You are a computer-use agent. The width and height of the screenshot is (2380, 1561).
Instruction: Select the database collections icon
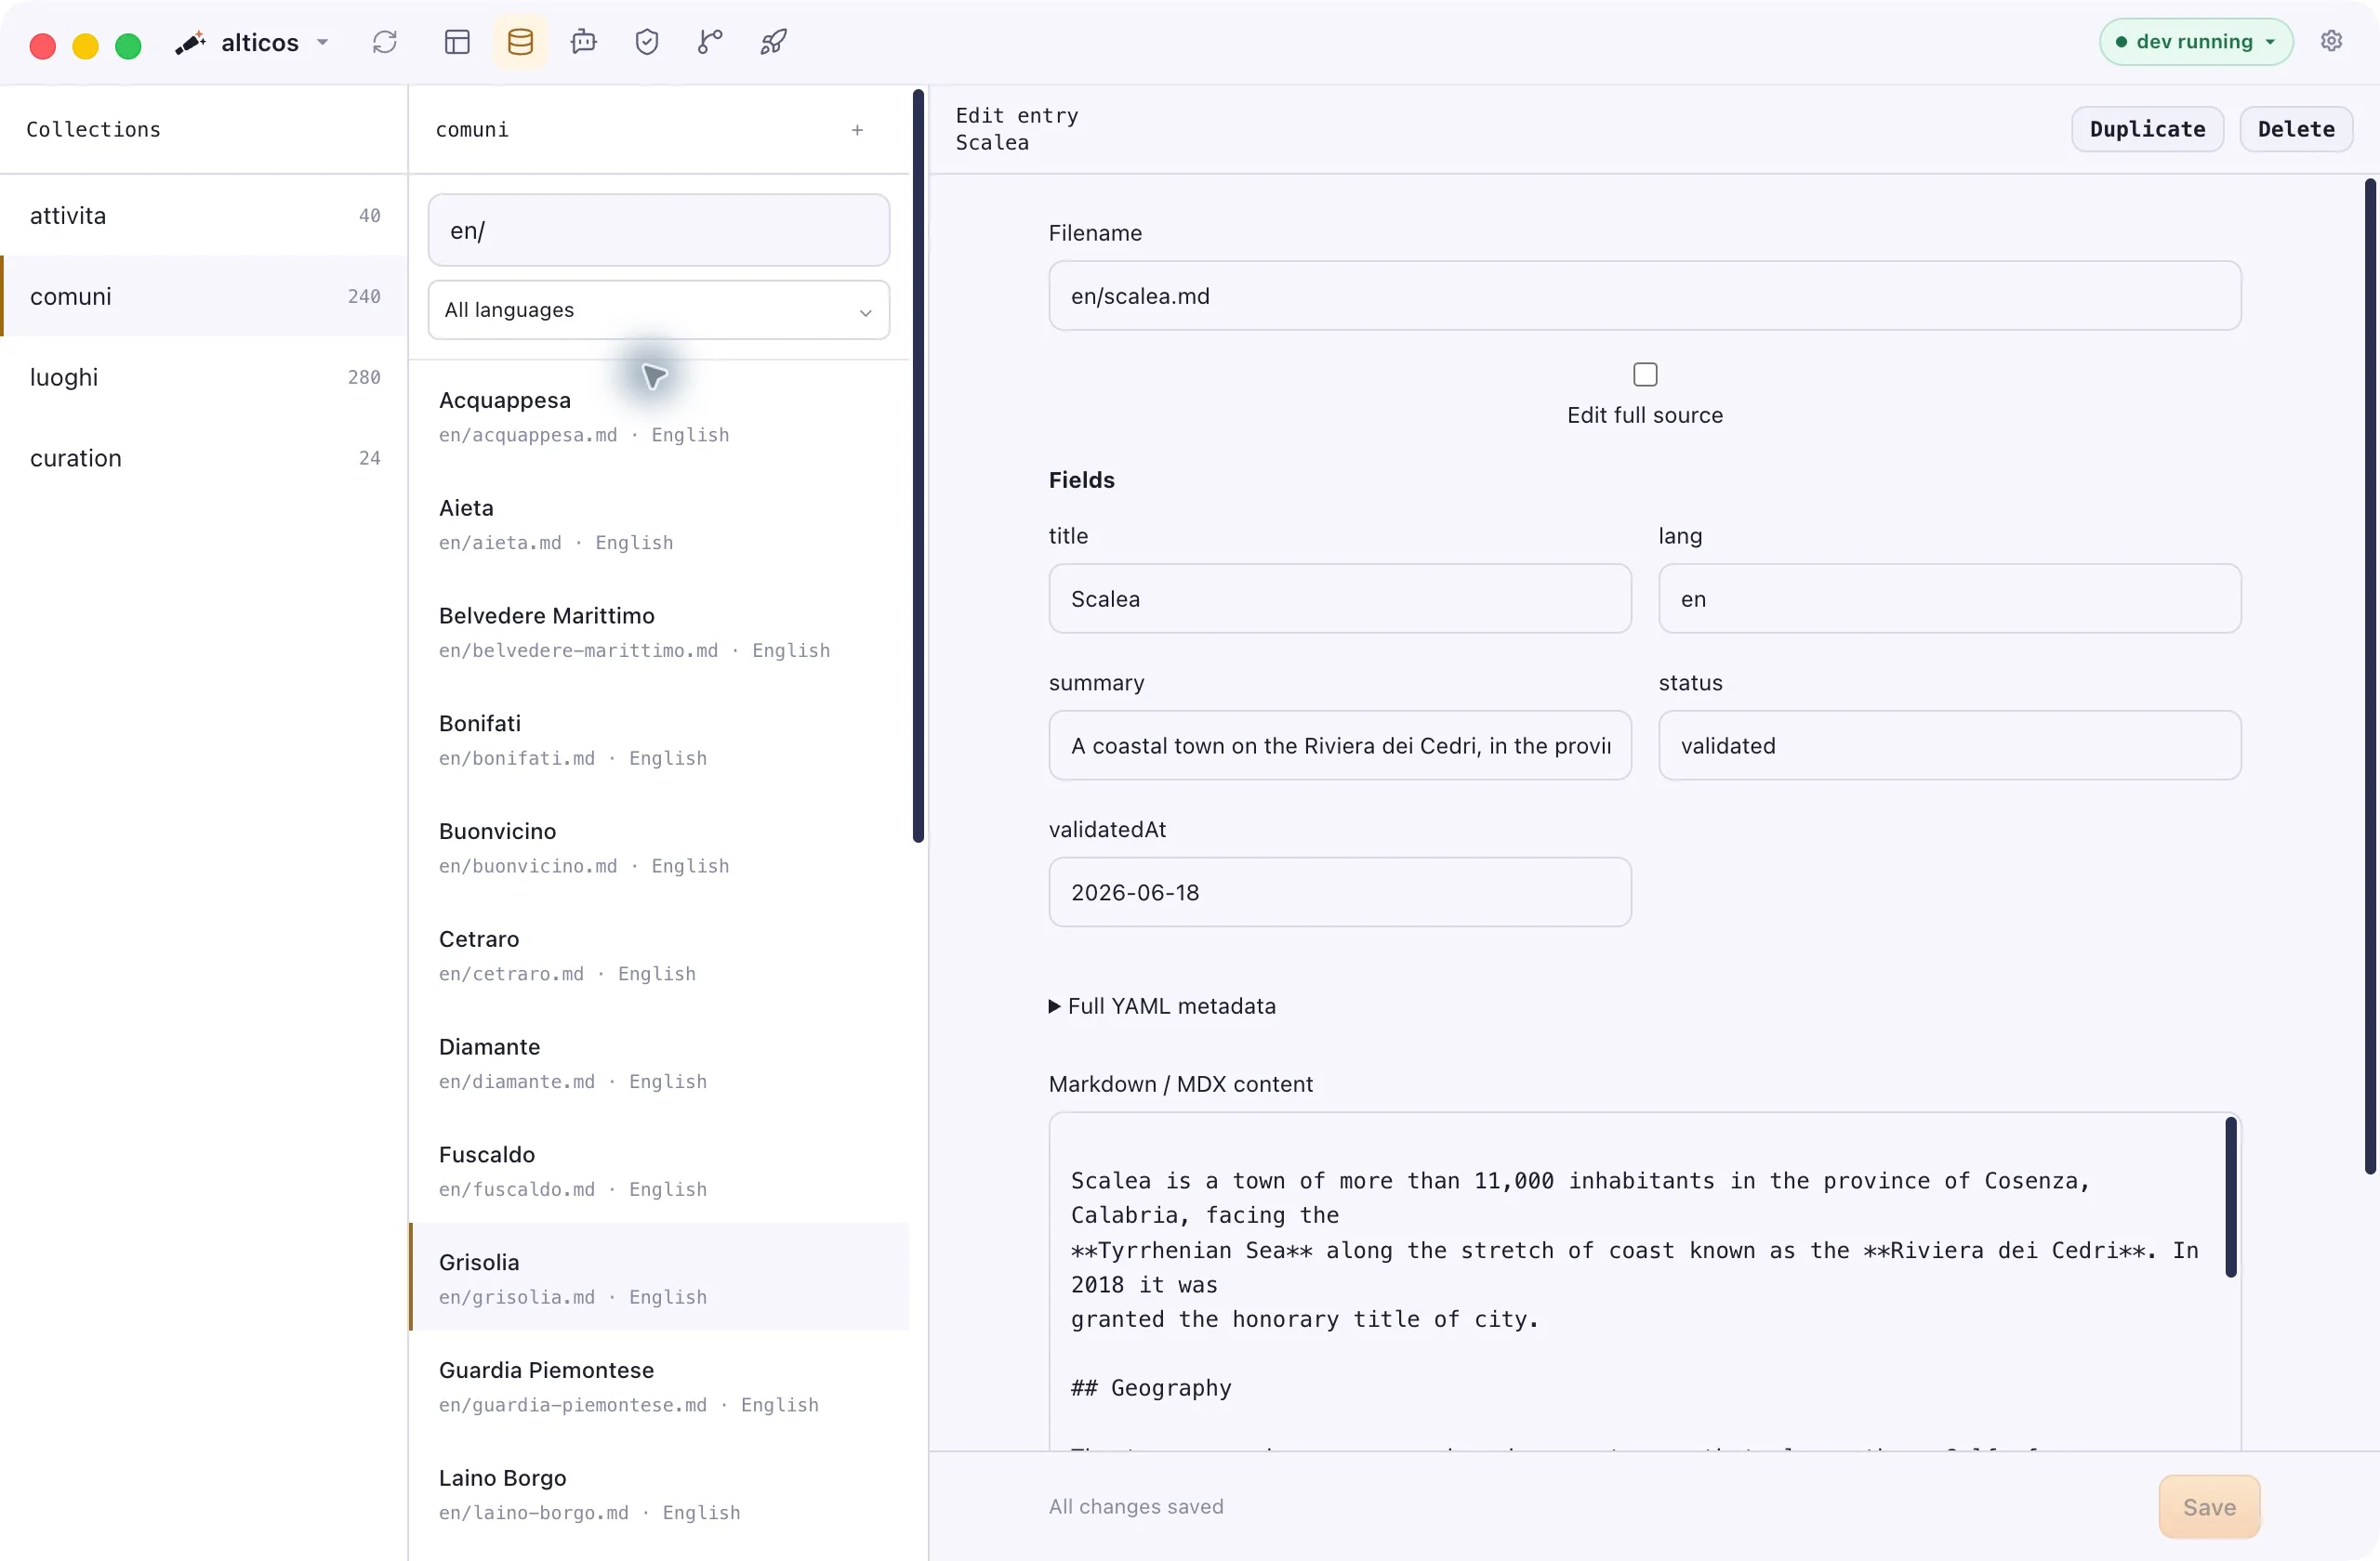pyautogui.click(x=520, y=42)
